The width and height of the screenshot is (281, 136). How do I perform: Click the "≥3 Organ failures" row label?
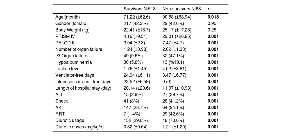pos(72,56)
